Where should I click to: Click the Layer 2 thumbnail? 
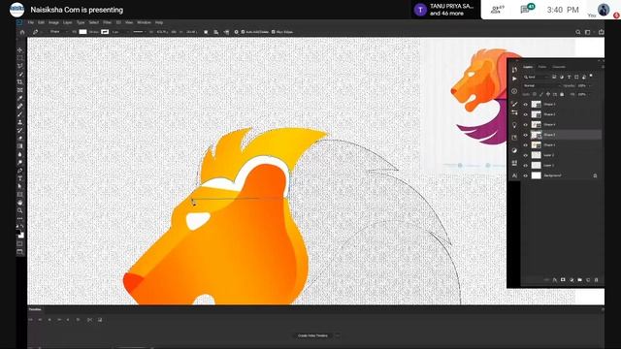[x=536, y=155]
